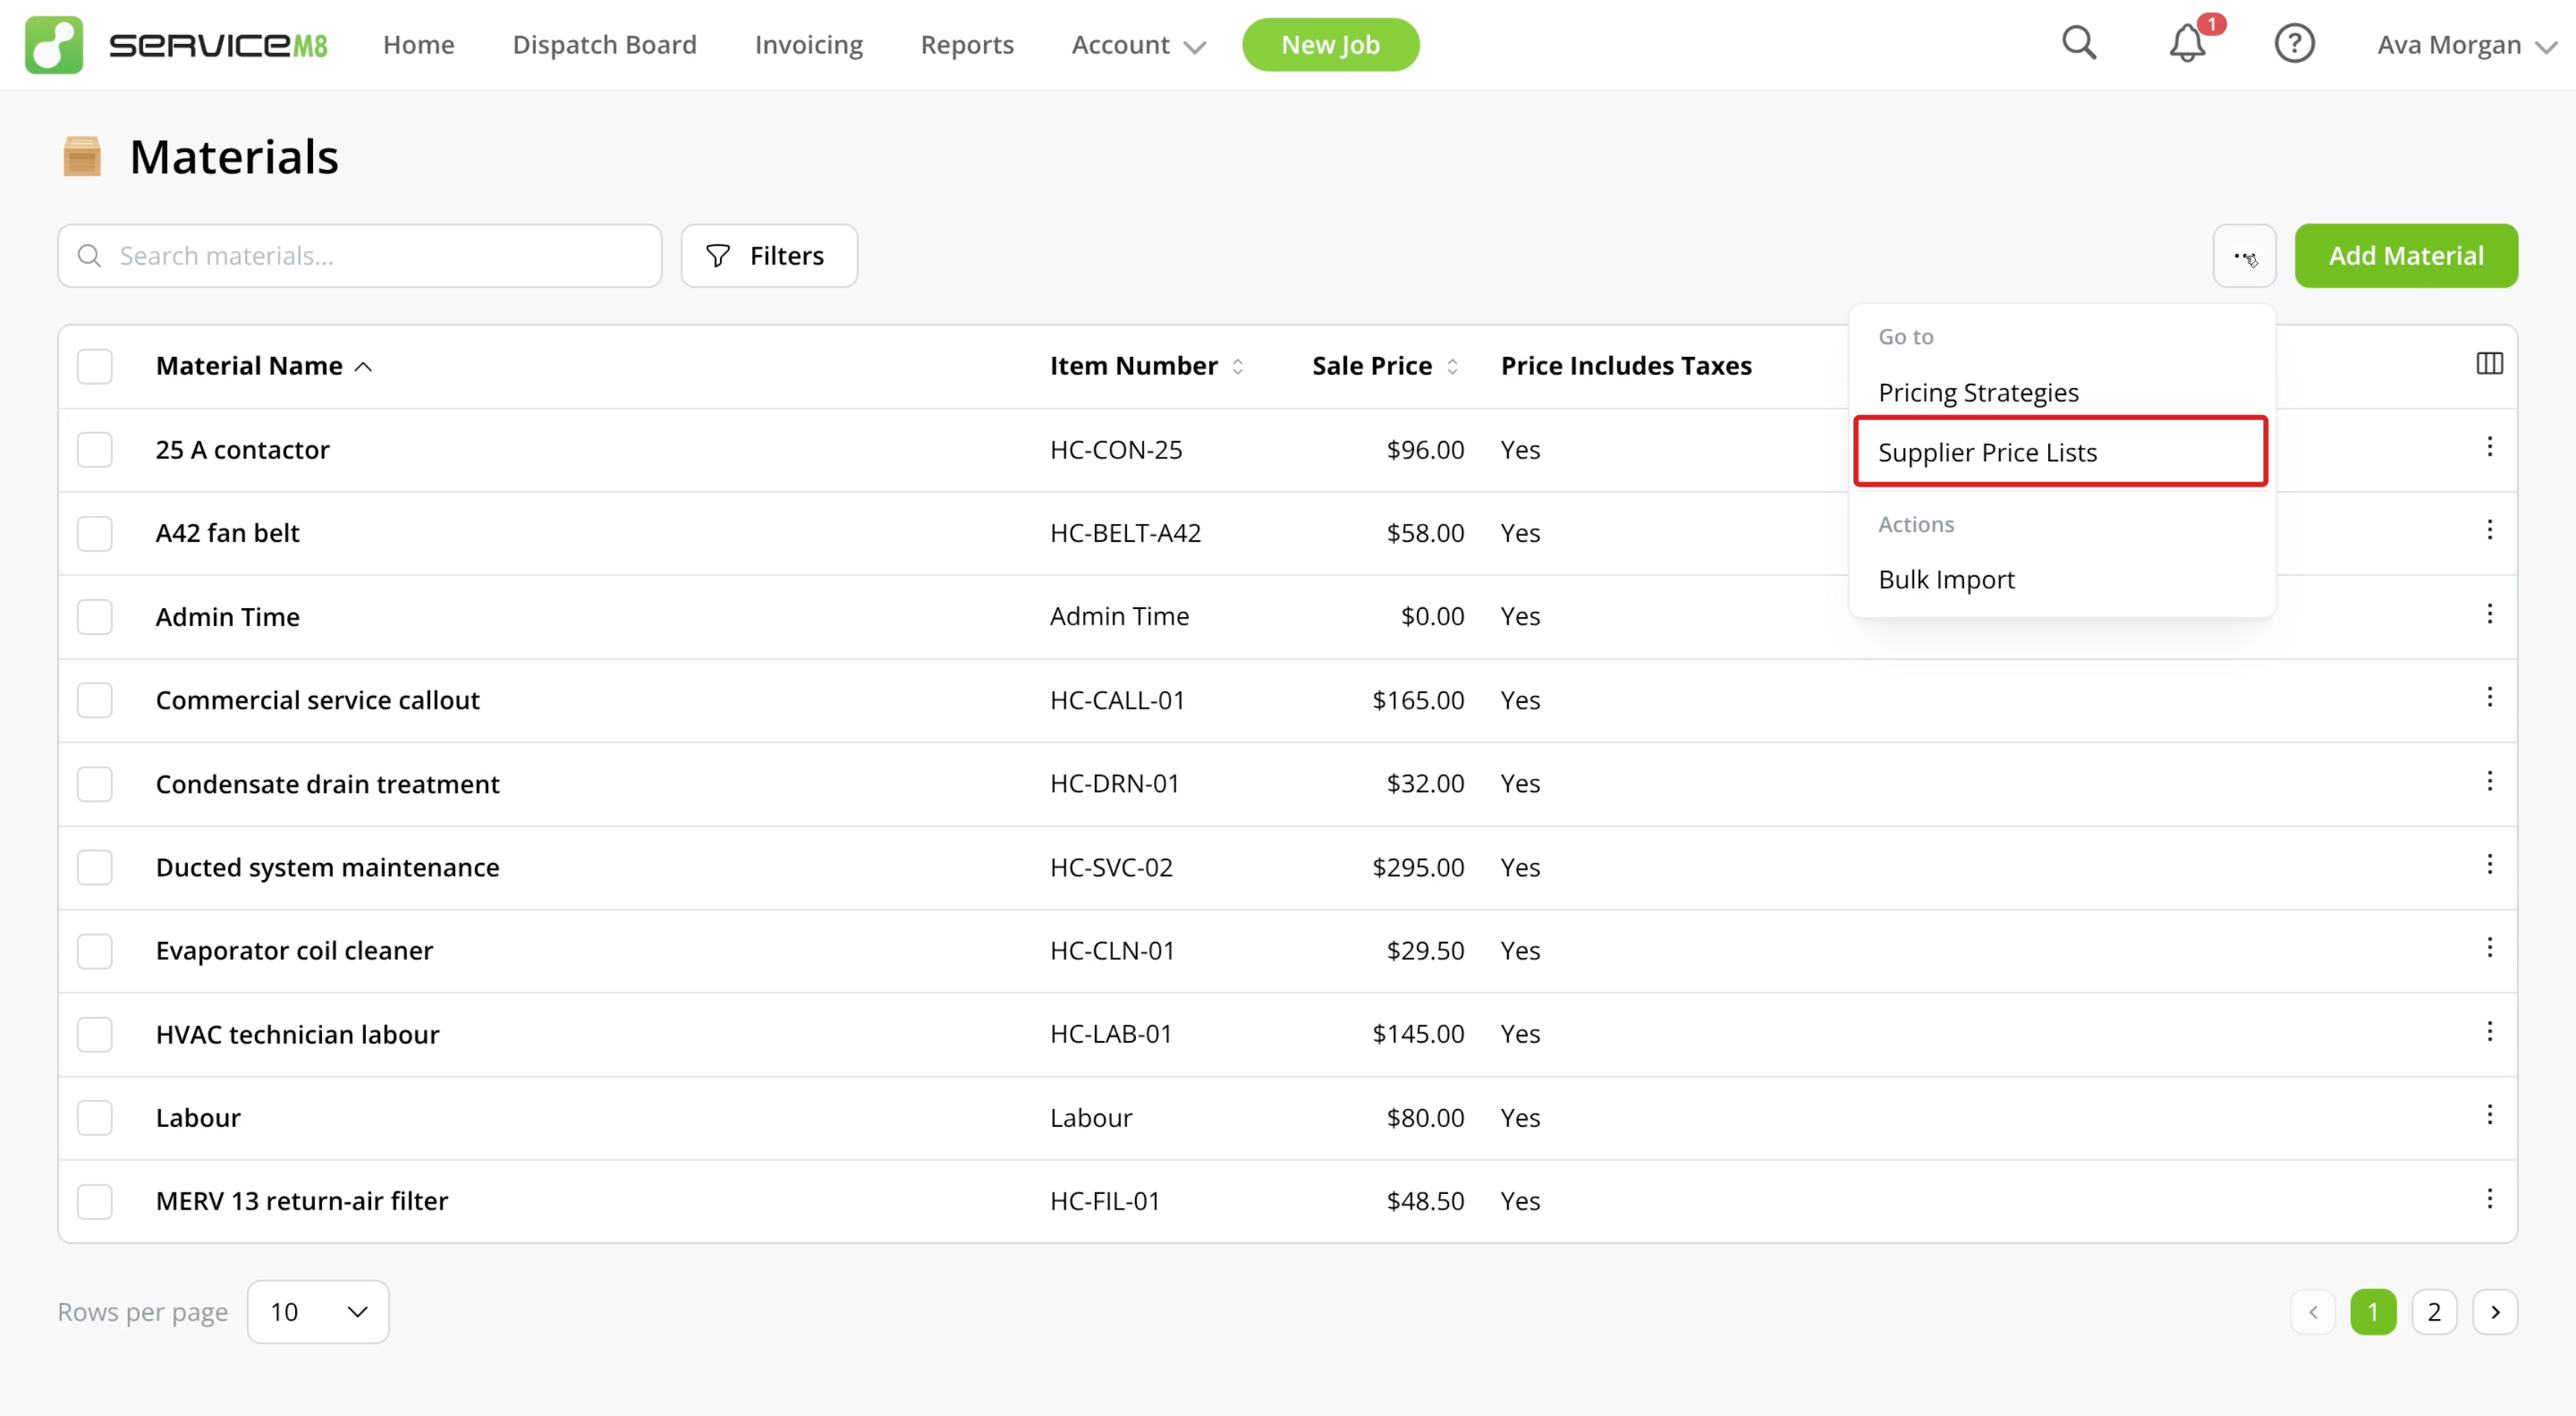Viewport: 2576px width, 1416px height.
Task: Check the box for Commercial service callout
Action: [x=95, y=700]
